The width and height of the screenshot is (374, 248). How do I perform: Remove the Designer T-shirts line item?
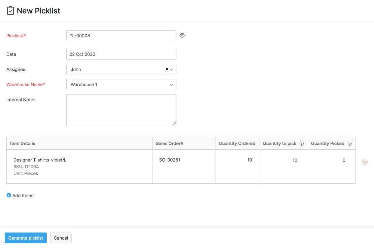tap(365, 162)
